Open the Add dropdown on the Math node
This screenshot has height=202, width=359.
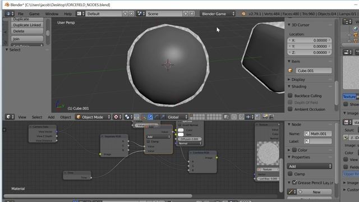tap(158, 137)
